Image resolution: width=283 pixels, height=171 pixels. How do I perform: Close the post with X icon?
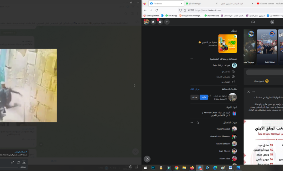pyautogui.click(x=249, y=92)
